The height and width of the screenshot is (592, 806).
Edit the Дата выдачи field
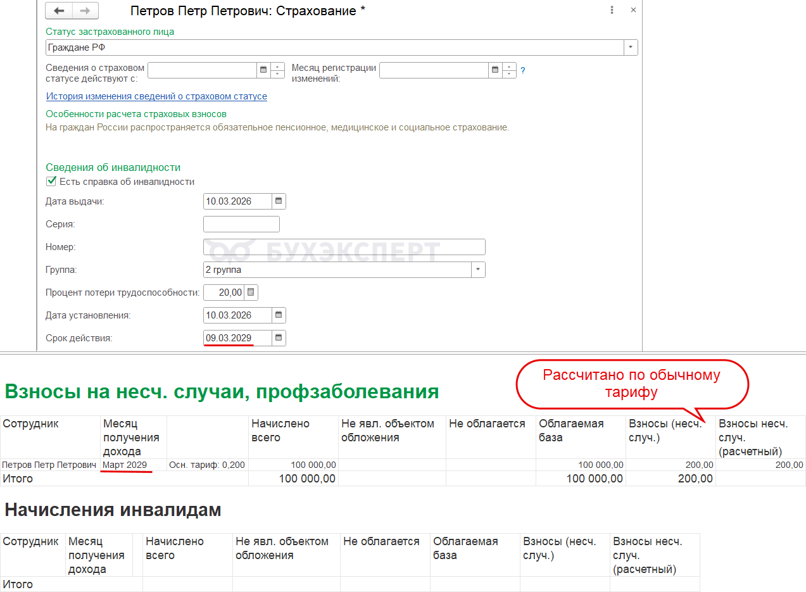coord(238,201)
